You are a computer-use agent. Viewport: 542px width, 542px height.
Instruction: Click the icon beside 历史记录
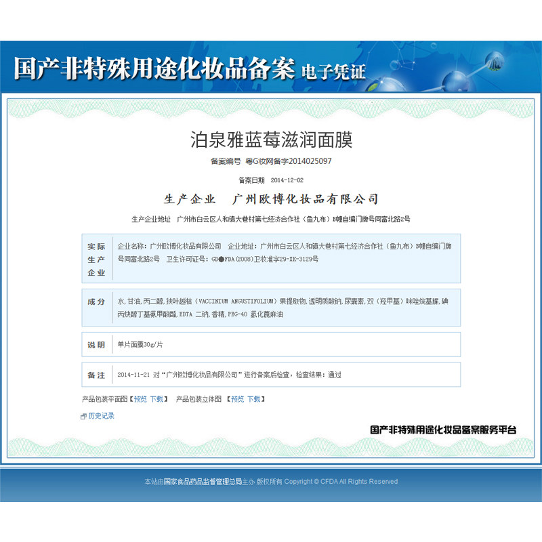pos(83,417)
